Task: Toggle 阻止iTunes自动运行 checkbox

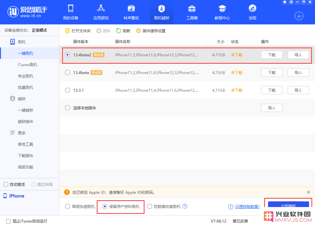Action: point(9,221)
